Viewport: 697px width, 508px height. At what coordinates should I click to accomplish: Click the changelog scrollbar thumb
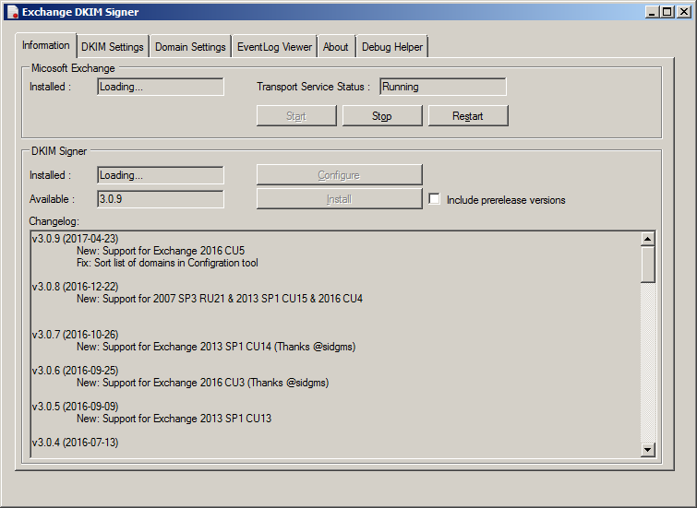pyautogui.click(x=648, y=263)
